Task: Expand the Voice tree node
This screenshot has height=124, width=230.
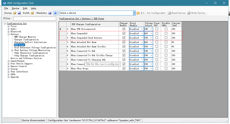Action: click(9, 26)
